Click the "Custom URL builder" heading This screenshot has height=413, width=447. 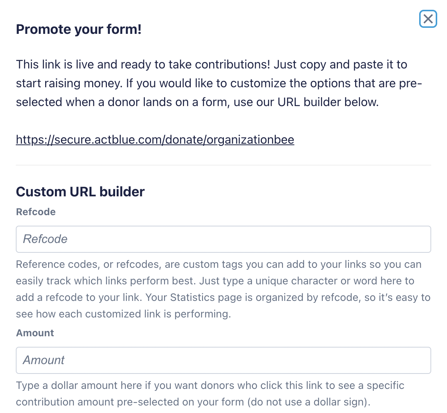(x=80, y=192)
